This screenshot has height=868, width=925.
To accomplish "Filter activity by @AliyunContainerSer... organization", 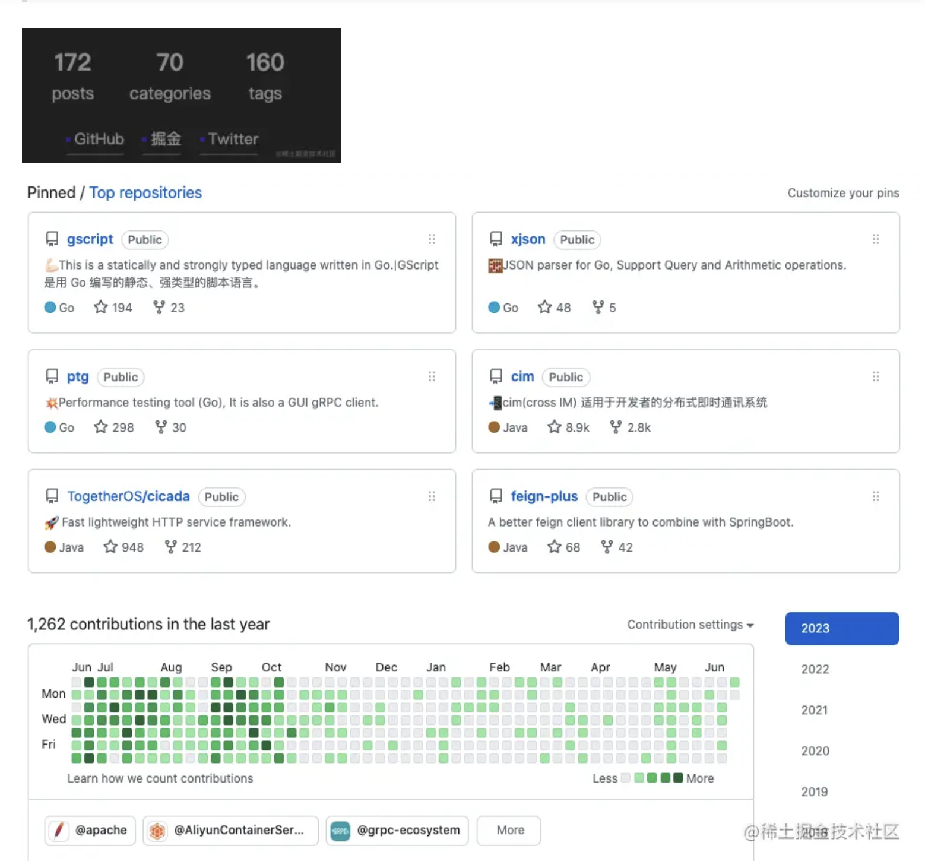I will pyautogui.click(x=231, y=830).
